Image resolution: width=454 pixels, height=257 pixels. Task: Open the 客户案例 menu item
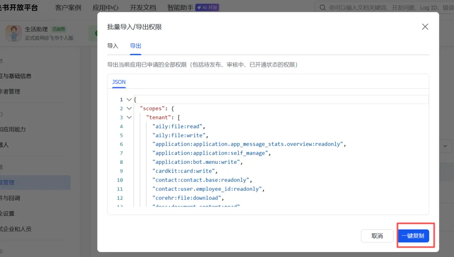coord(69,8)
